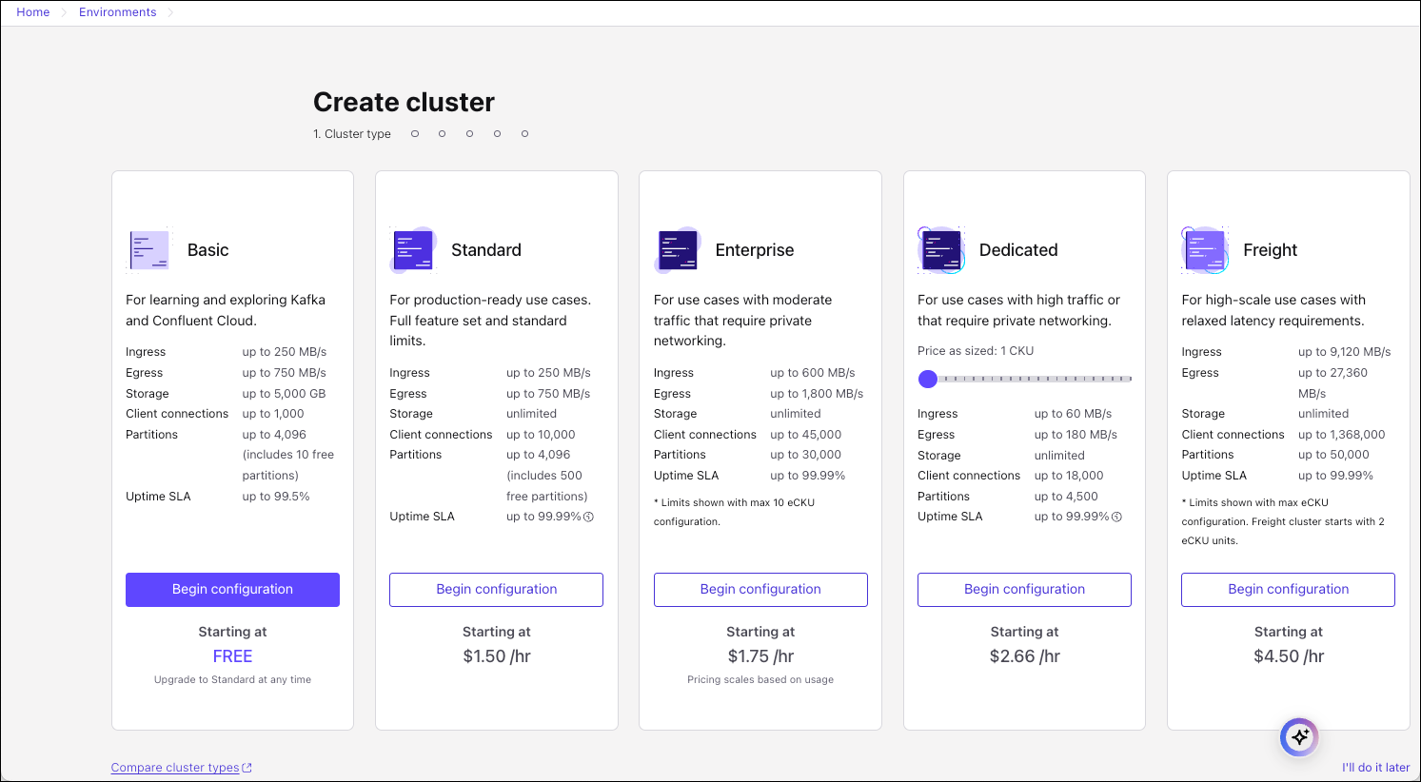The width and height of the screenshot is (1421, 782).
Task: Open the AI assistant sparkle button
Action: coord(1299,737)
